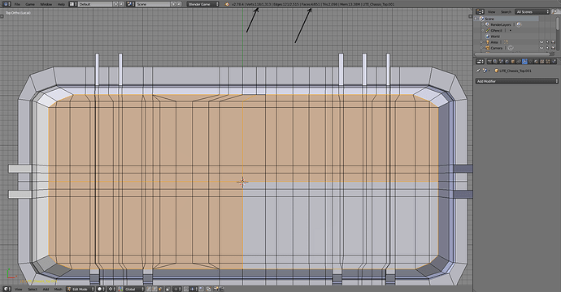Toggle viewport visibility of Area lamp
Screen dimensions: 561x292
click(541, 42)
